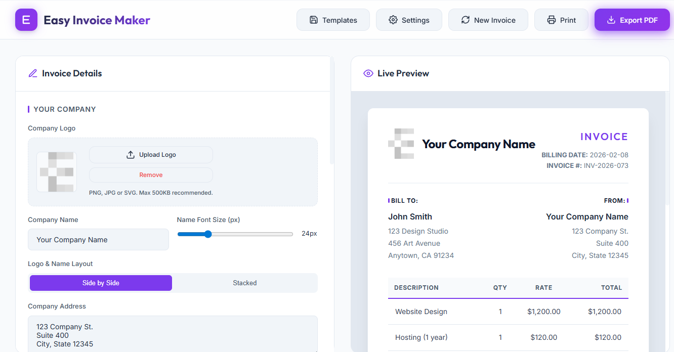Click Remove to delete the company logo
The image size is (674, 352).
click(x=150, y=174)
